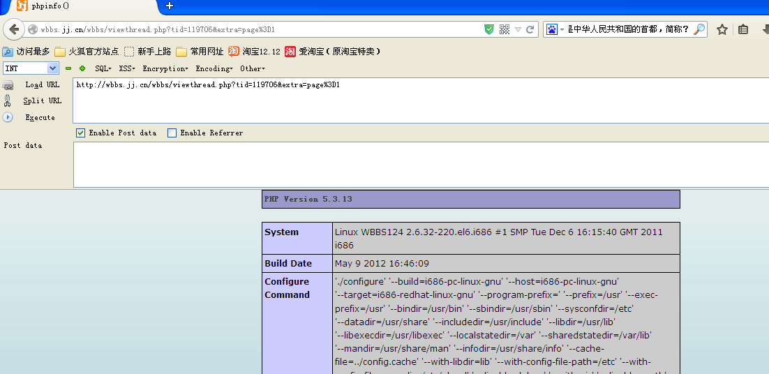The width and height of the screenshot is (769, 374).
Task: Click the green plus icon in HackBar
Action: point(82,68)
